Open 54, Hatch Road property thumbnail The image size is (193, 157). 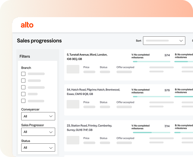[73, 104]
